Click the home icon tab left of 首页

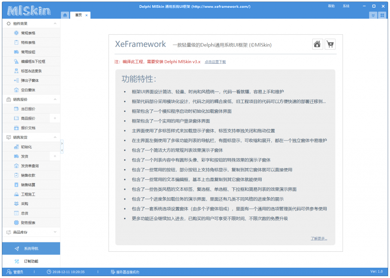[65, 15]
